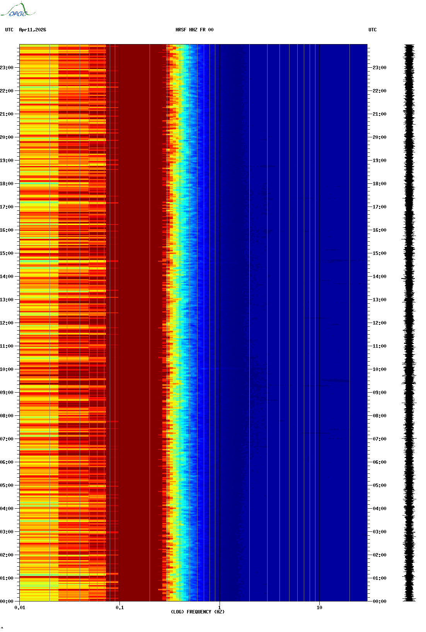The height and width of the screenshot is (632, 426).
Task: Click the left 06:00 time label
Action: point(7,462)
